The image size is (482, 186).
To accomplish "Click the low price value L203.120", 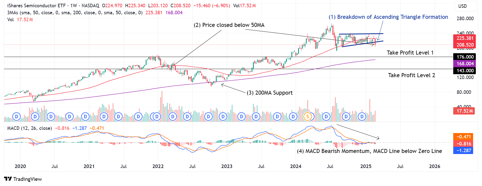I will pyautogui.click(x=158, y=6).
